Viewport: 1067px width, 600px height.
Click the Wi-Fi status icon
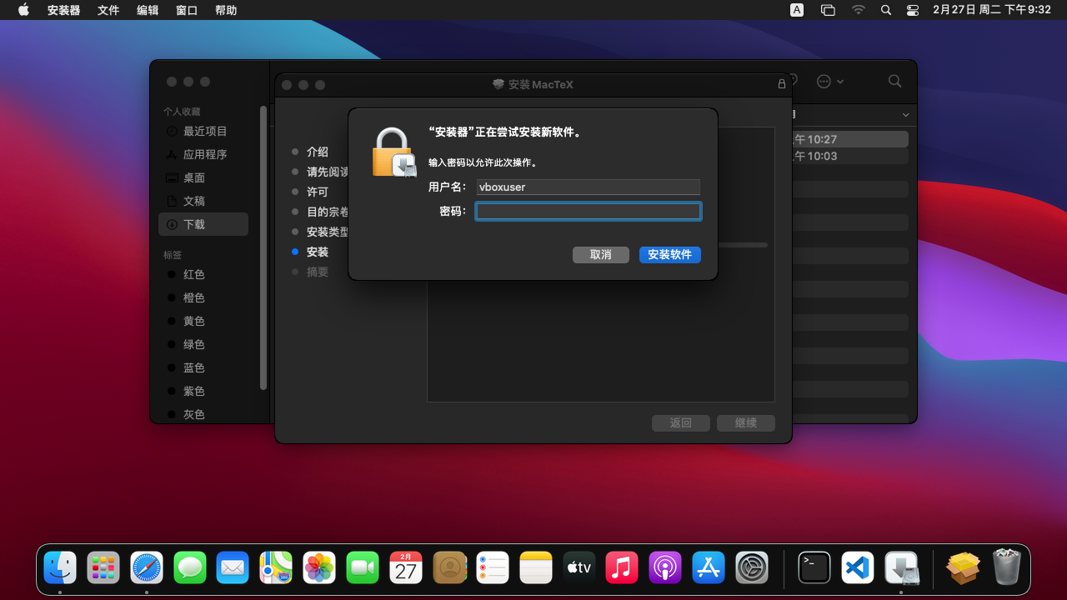tap(859, 10)
